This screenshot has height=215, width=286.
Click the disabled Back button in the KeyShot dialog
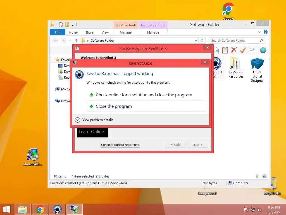pos(175,145)
